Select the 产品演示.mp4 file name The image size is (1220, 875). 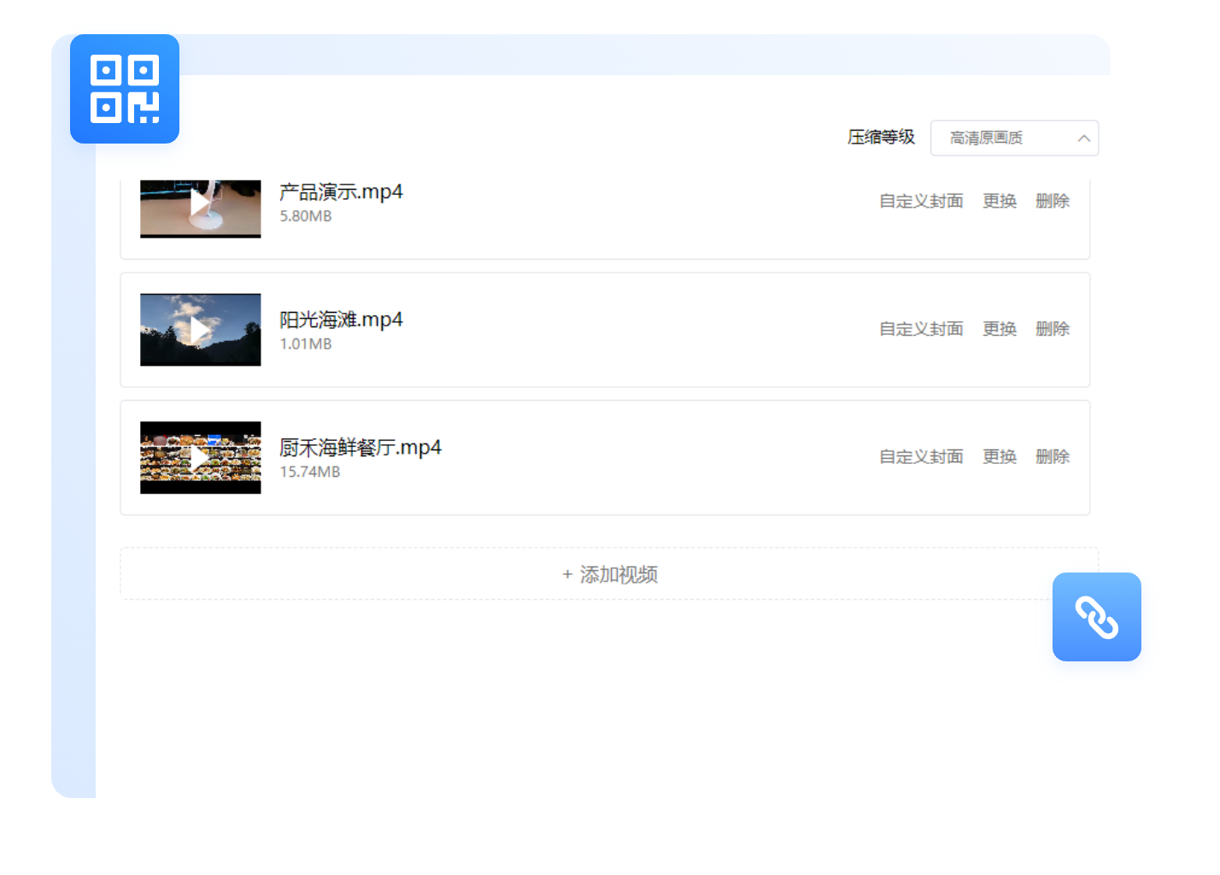[x=341, y=191]
